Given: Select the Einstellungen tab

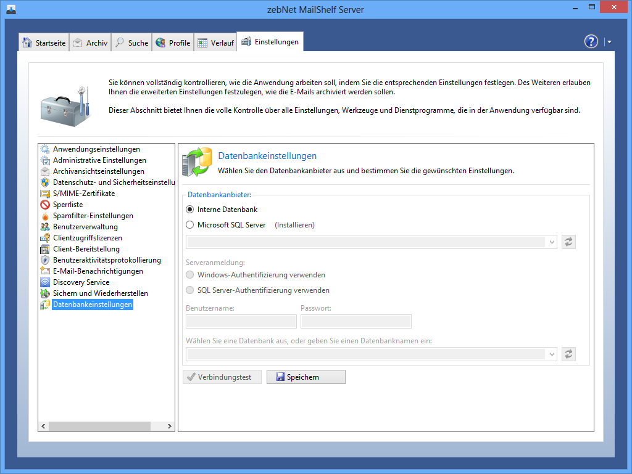Looking at the screenshot, I should point(270,41).
